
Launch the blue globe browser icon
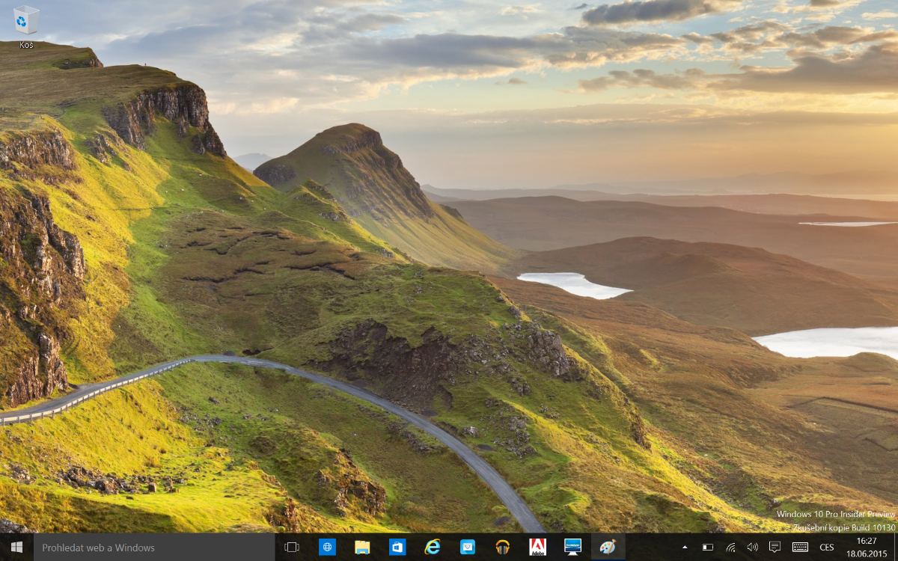[327, 548]
